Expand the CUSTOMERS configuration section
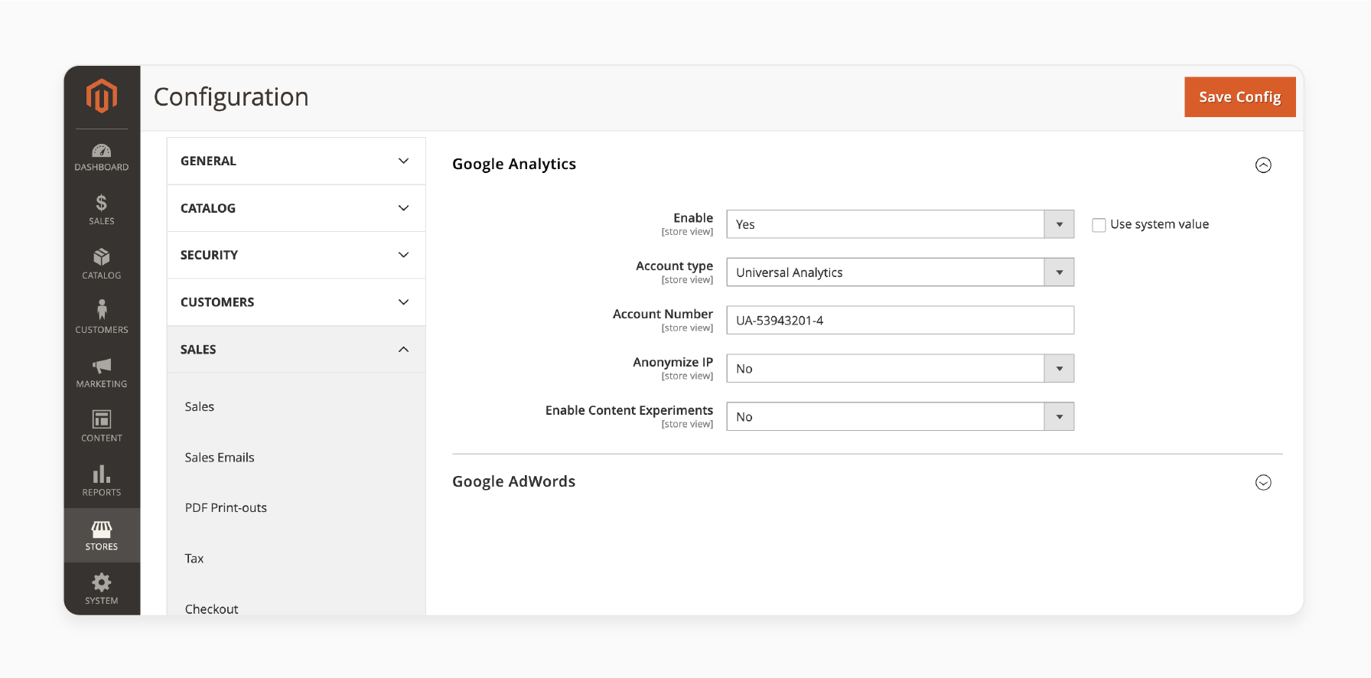Viewport: 1371px width, 678px height. click(x=296, y=302)
